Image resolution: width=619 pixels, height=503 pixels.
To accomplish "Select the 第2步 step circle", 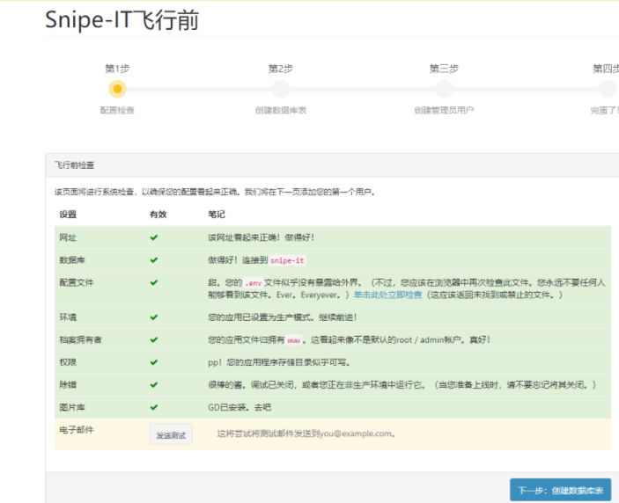I will click(281, 89).
